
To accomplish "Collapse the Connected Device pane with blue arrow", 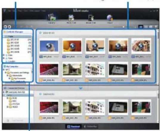I will (81, 88).
